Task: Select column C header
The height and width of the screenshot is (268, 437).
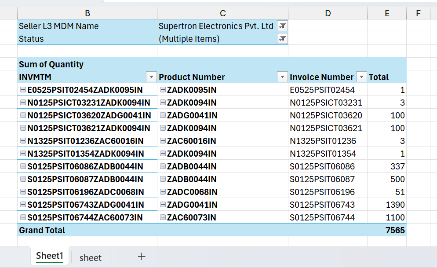Action: pyautogui.click(x=222, y=13)
